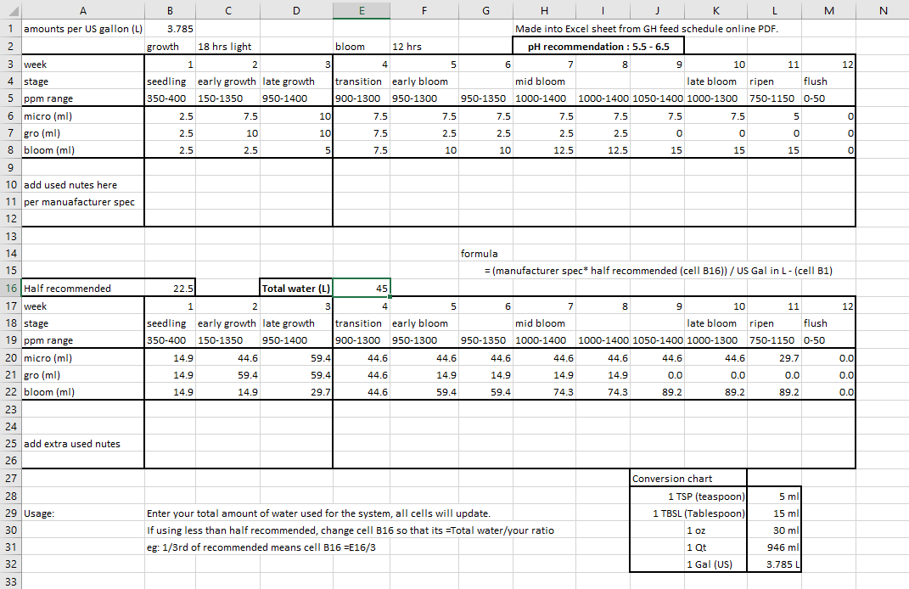
Task: Click the '18 hrs light' cell
Action: (x=224, y=47)
